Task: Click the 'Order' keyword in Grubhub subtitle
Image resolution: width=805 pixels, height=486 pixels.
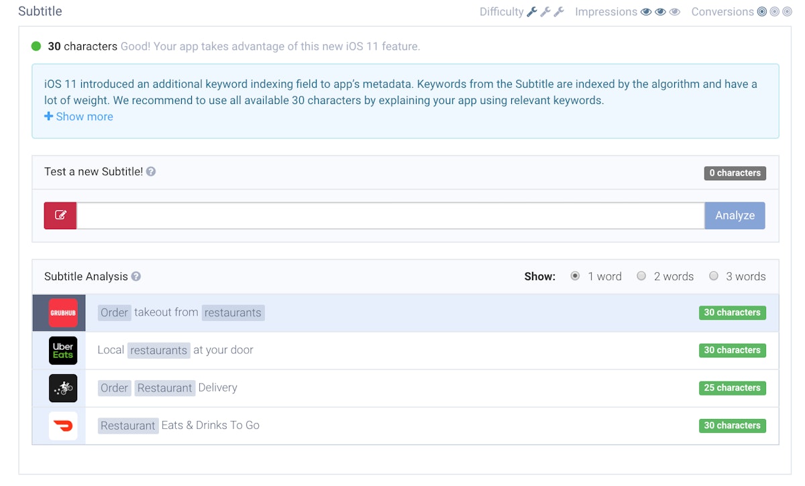Action: click(114, 312)
